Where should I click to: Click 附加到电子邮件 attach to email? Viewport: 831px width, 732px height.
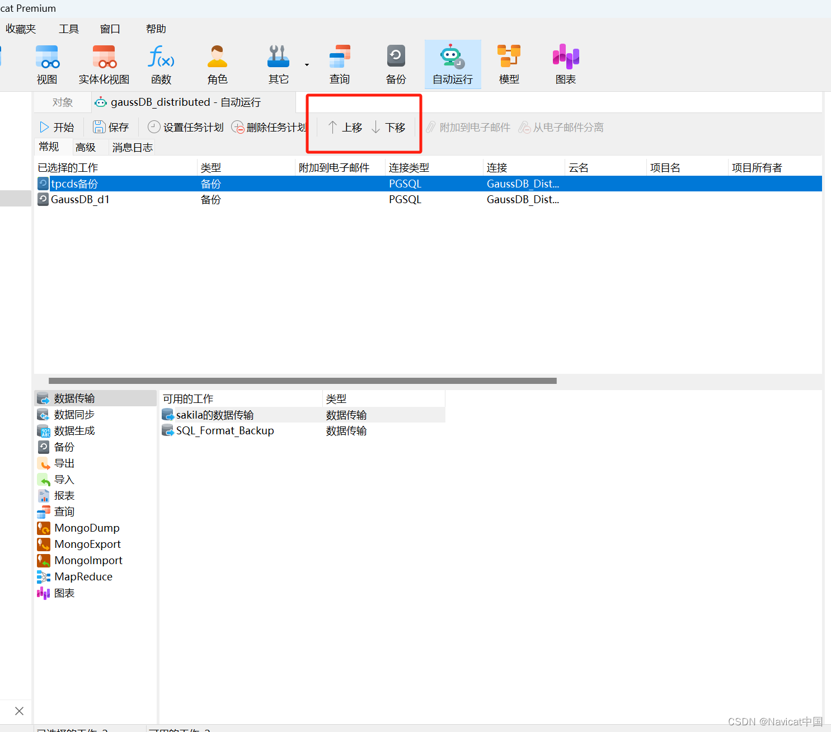468,128
